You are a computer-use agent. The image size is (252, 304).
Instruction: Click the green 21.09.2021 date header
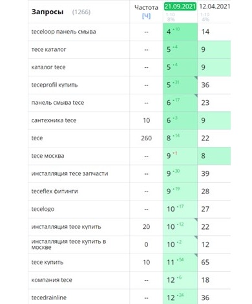[180, 6]
